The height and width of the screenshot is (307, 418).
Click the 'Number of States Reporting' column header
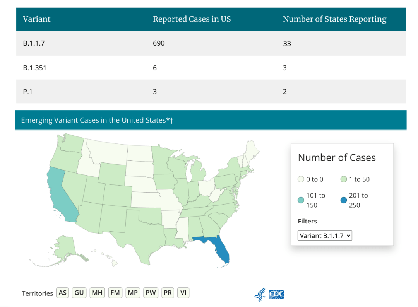(334, 19)
